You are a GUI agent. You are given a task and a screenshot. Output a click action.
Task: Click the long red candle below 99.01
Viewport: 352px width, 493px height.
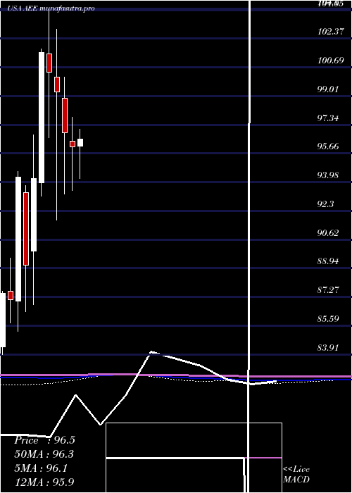(65, 116)
